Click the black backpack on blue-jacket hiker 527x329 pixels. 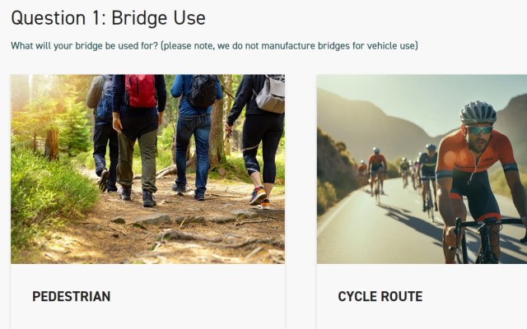[x=203, y=90]
